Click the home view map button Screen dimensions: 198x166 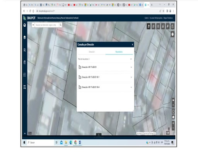(x=173, y=117)
